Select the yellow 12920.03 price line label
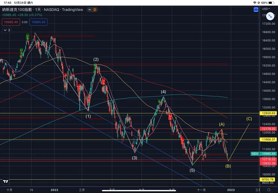Viewport: 278px width, 193px height. point(269,113)
